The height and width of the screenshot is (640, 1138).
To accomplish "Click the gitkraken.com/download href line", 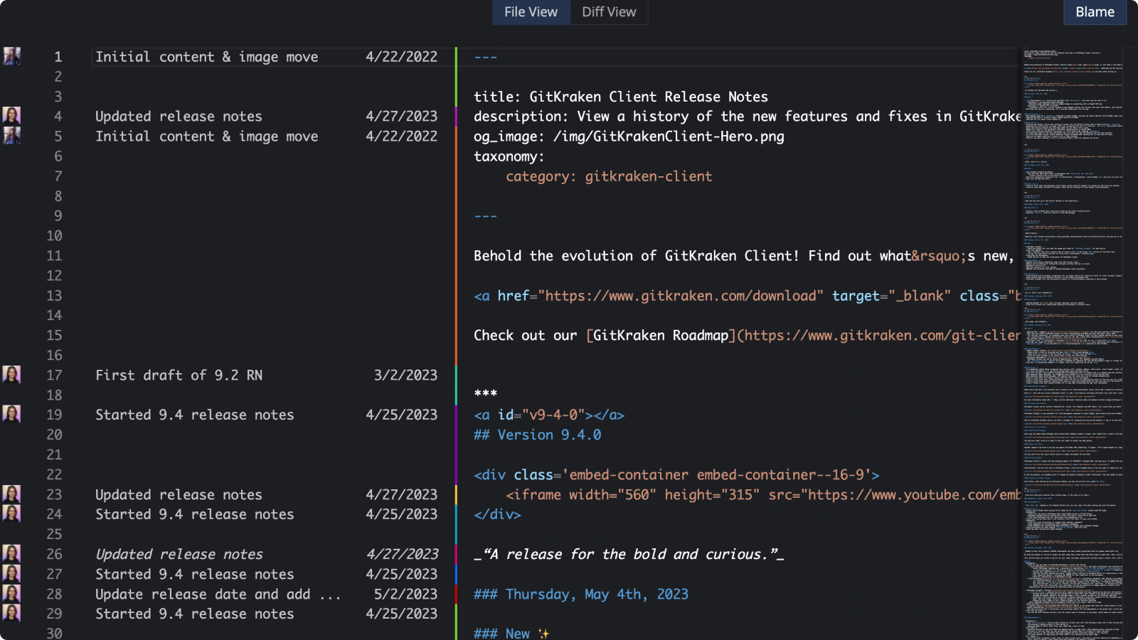I will [x=748, y=296].
